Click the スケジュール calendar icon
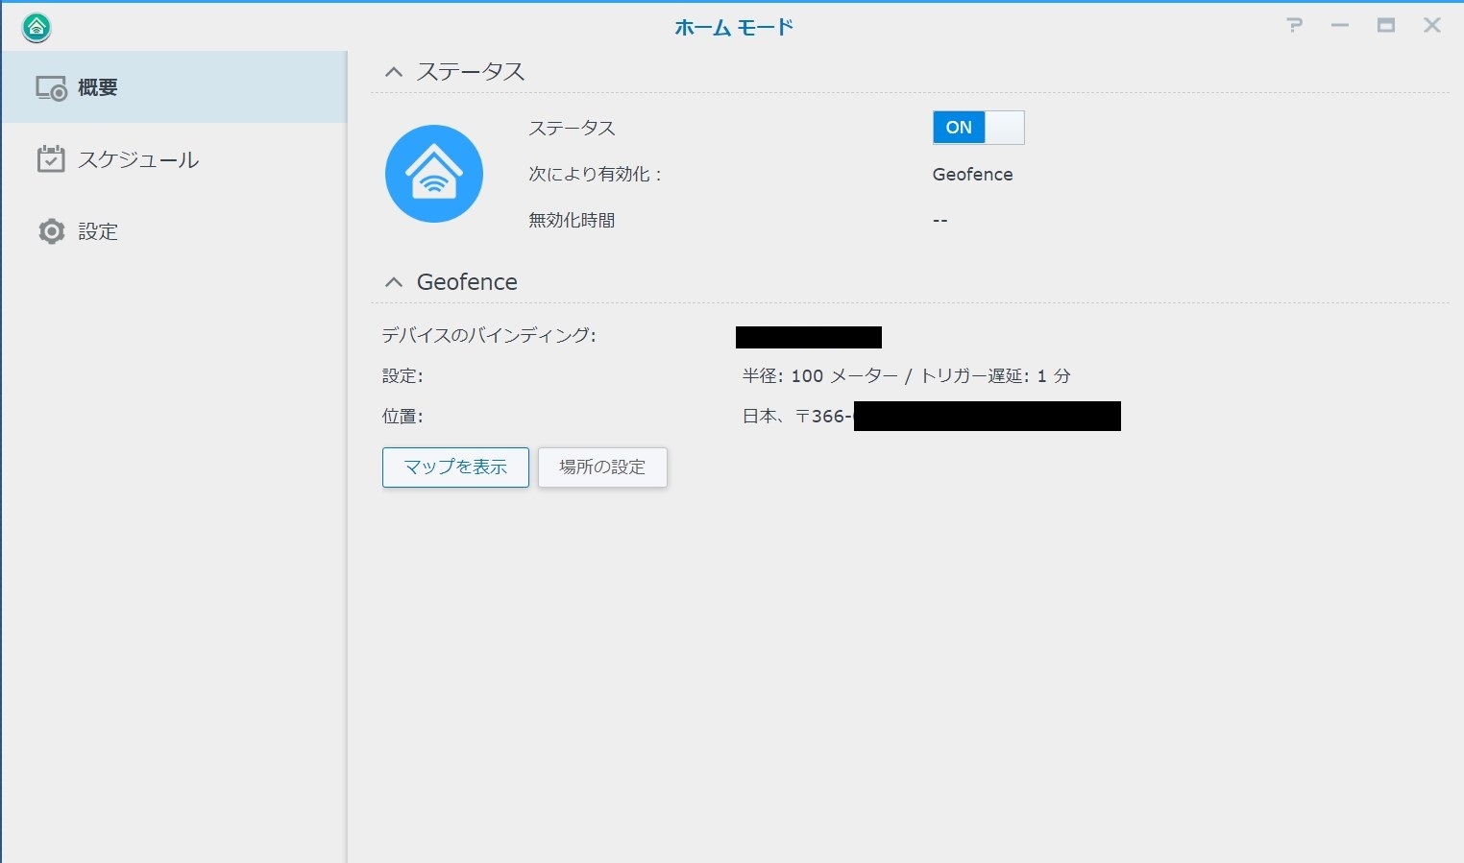 51,159
